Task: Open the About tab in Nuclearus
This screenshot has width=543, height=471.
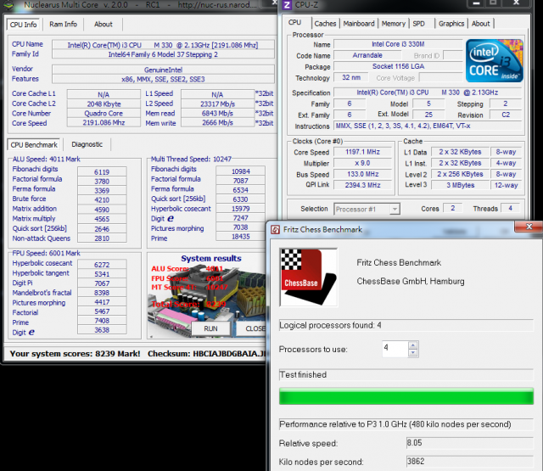Action: 104,25
